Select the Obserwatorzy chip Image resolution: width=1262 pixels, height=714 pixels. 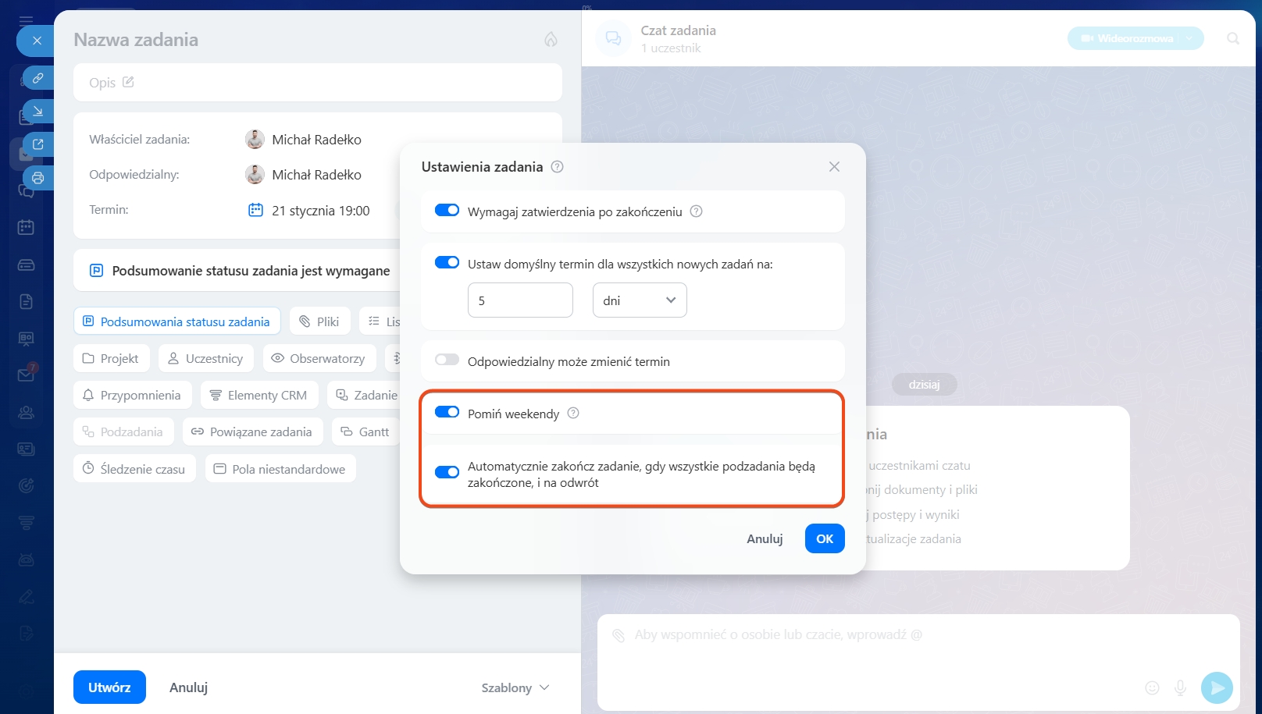point(319,358)
